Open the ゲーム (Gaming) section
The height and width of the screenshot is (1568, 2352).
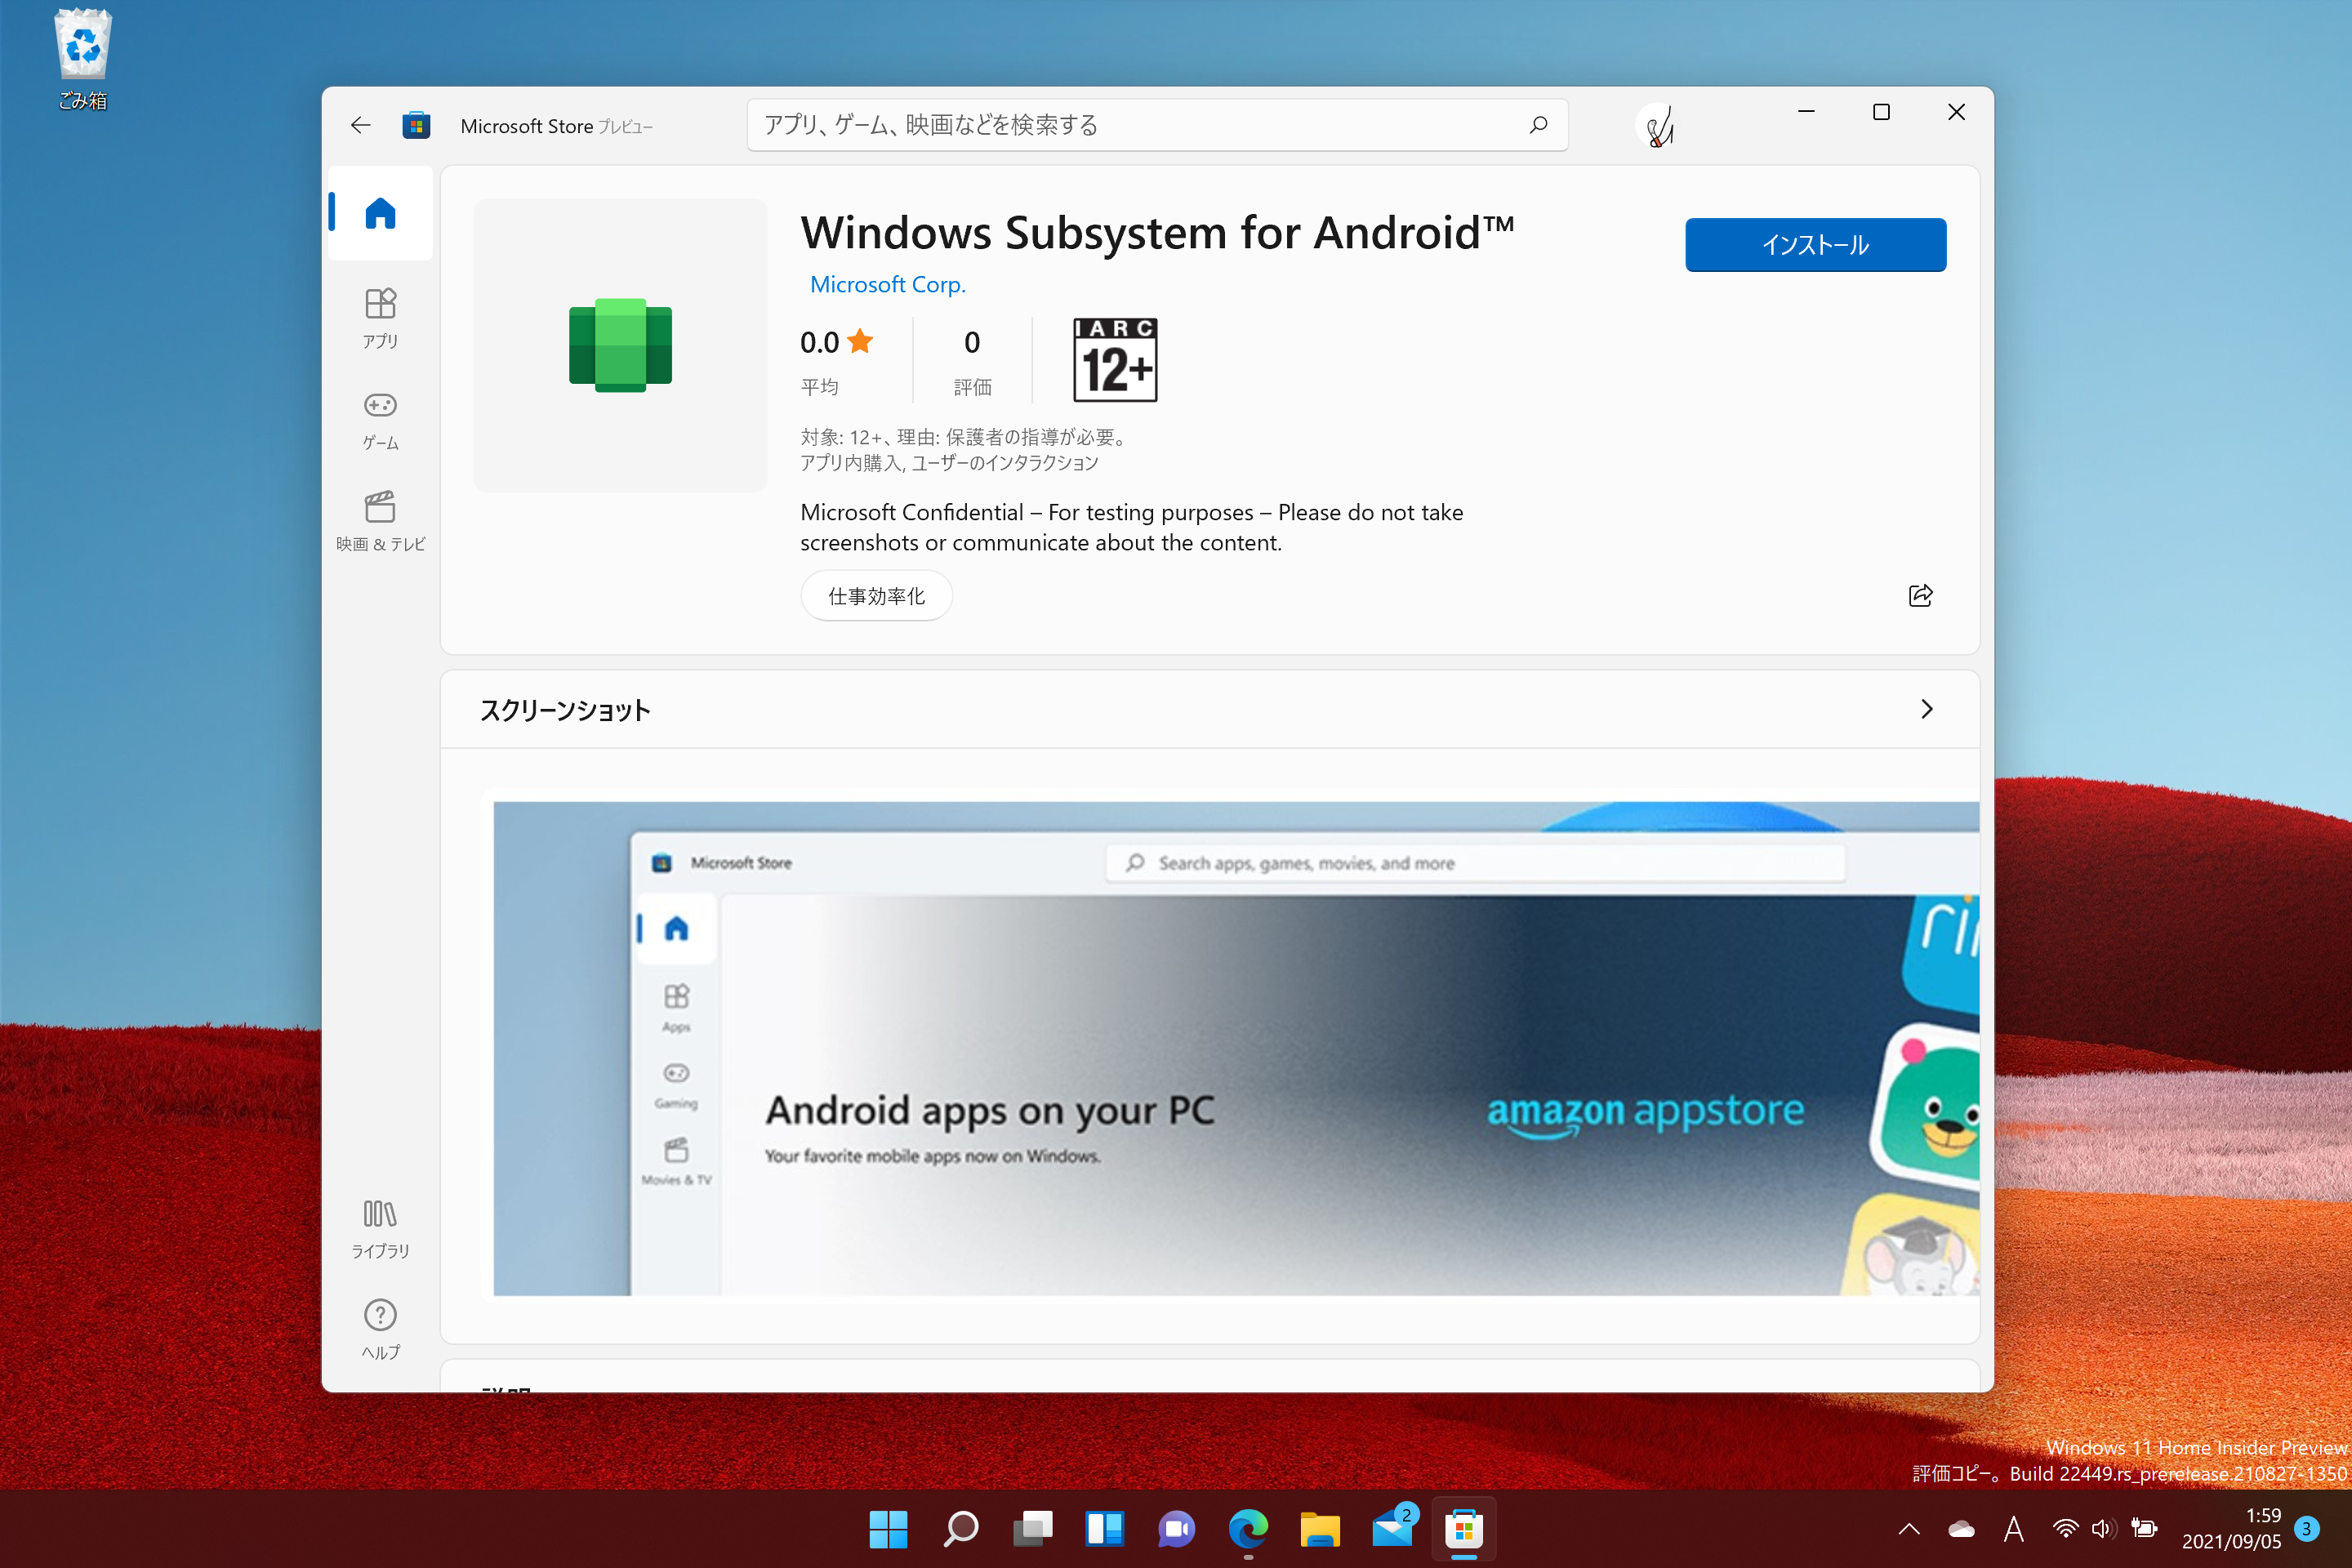(x=380, y=420)
